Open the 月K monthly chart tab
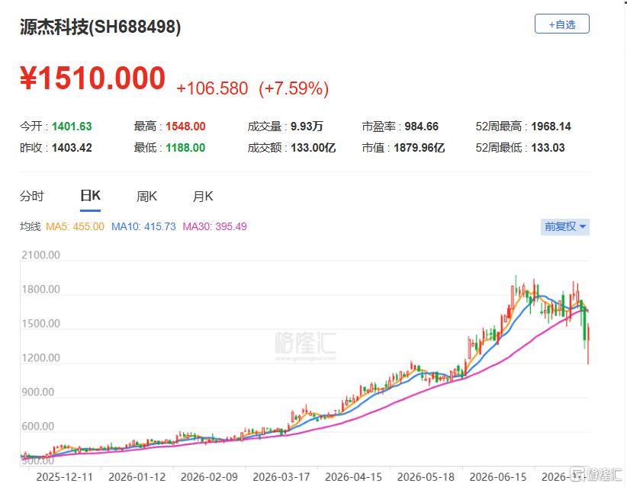 (x=203, y=196)
